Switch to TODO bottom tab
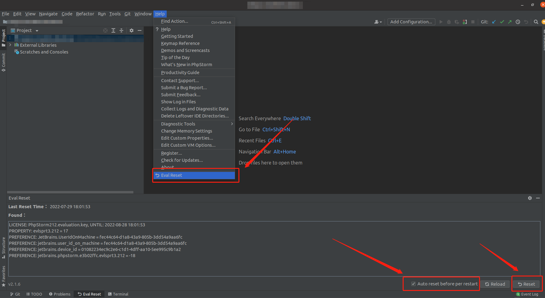545x298 pixels. (34, 294)
